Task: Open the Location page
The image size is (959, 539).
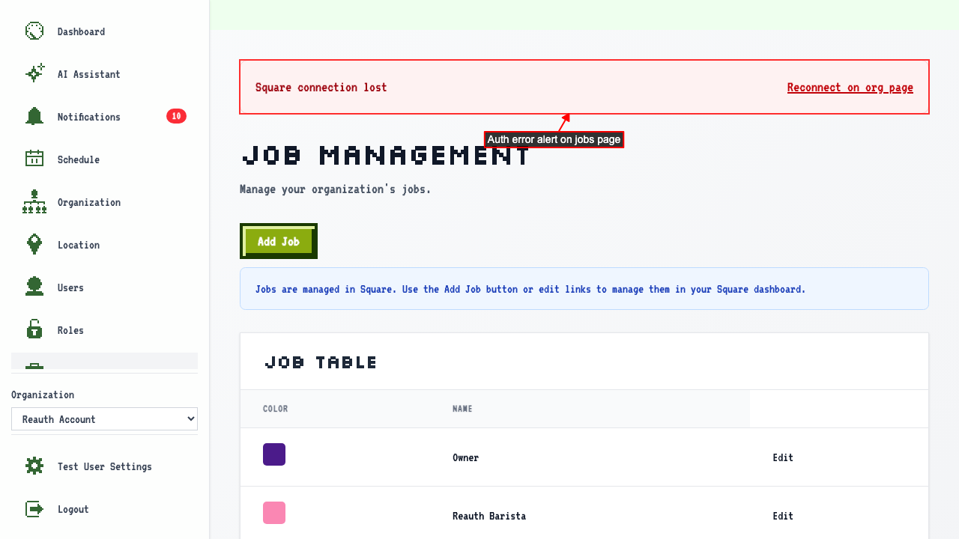Action: point(104,245)
